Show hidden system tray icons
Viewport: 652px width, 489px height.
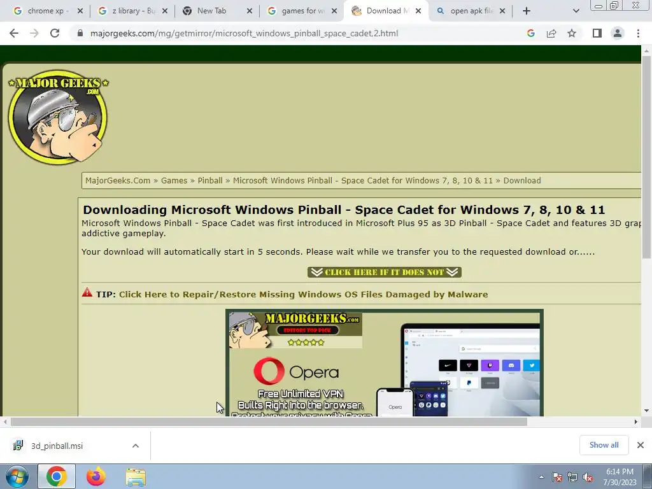coord(541,477)
